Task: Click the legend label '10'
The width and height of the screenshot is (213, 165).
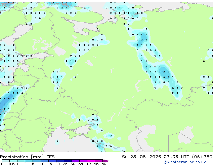Action: [42, 164]
